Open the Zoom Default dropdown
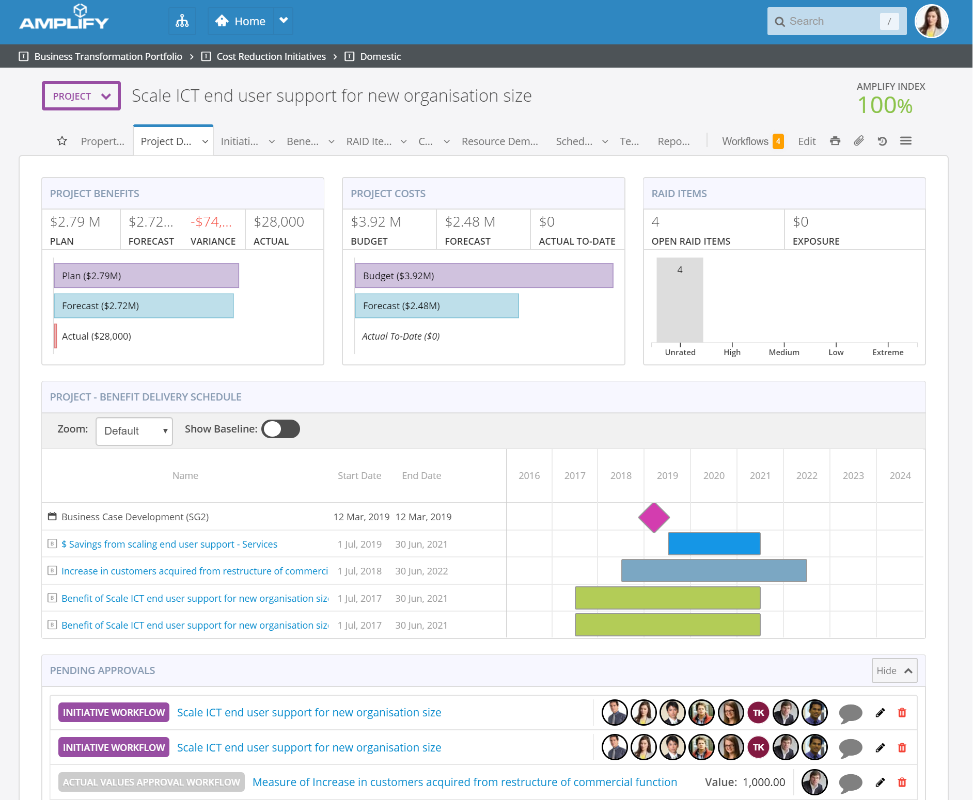973x800 pixels. tap(134, 431)
